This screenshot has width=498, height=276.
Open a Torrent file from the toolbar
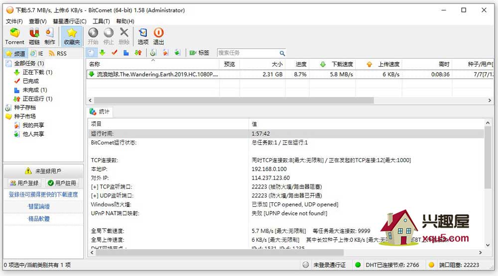[x=14, y=36]
